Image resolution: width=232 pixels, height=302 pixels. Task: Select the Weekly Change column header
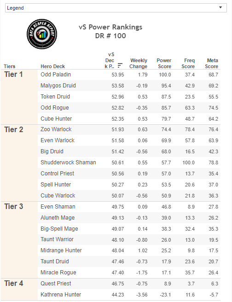[139, 64]
